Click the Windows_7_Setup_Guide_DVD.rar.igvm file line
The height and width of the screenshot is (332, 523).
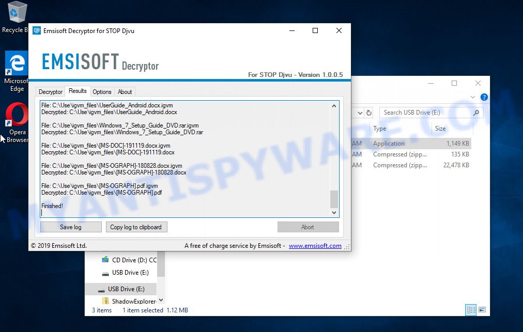click(x=120, y=125)
